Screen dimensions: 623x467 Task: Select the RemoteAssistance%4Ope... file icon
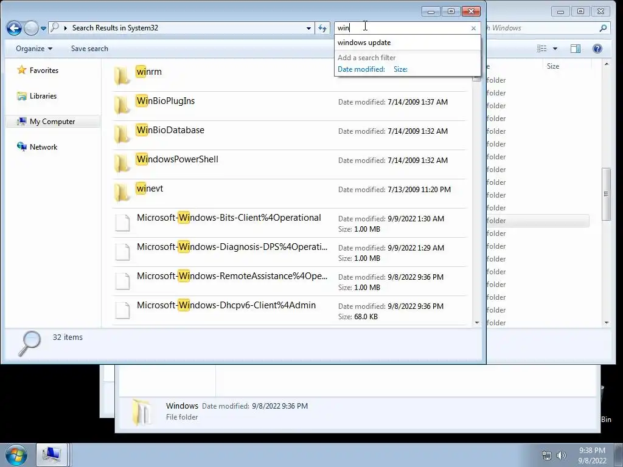pos(122,281)
